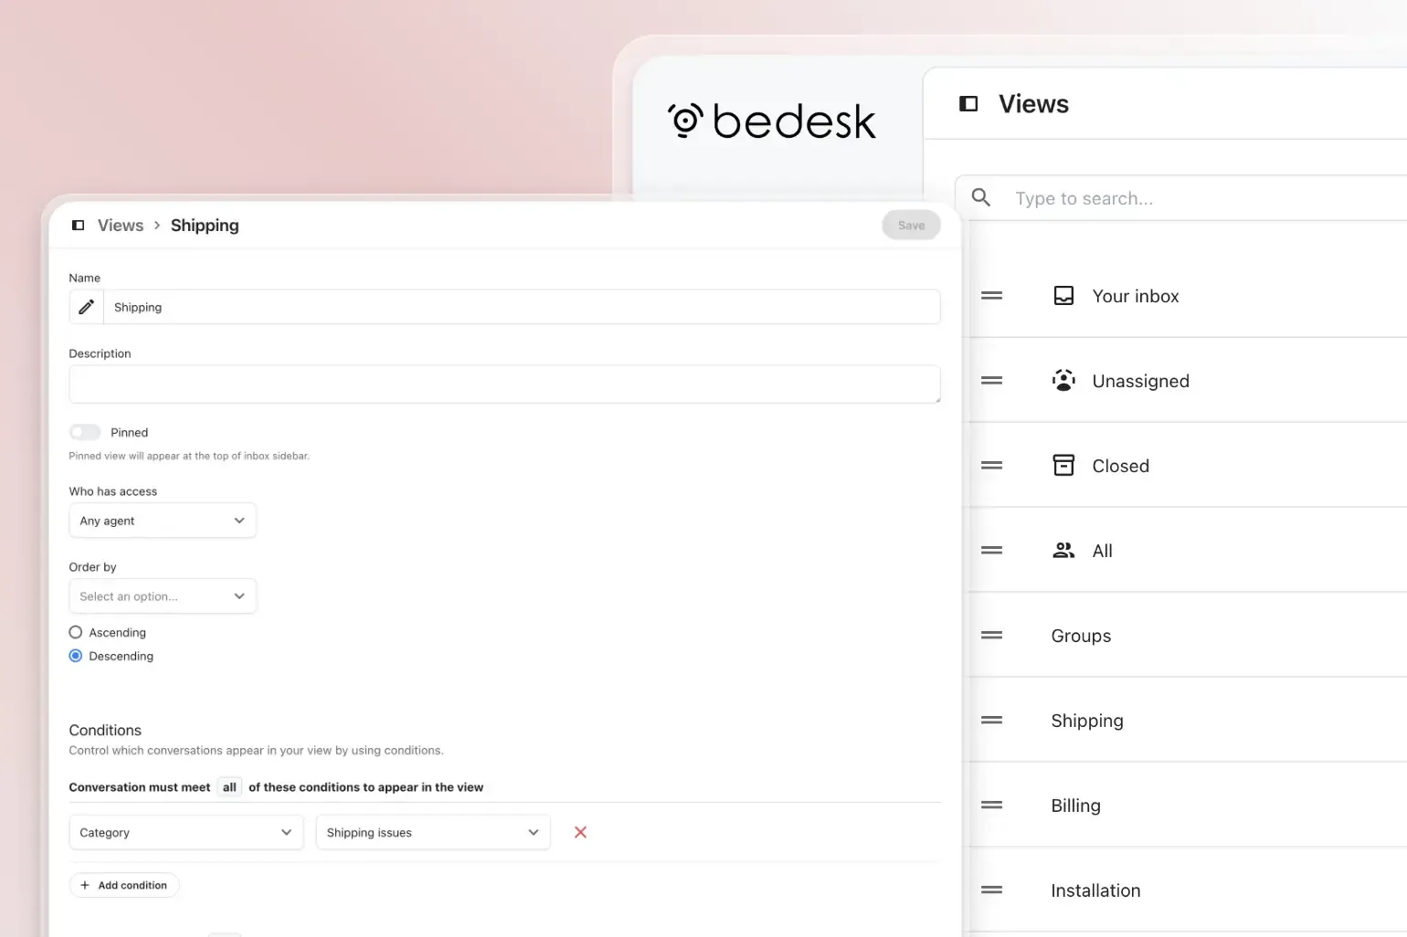Viewport: 1407px width, 937px height.
Task: Click Add condition button
Action: (124, 885)
